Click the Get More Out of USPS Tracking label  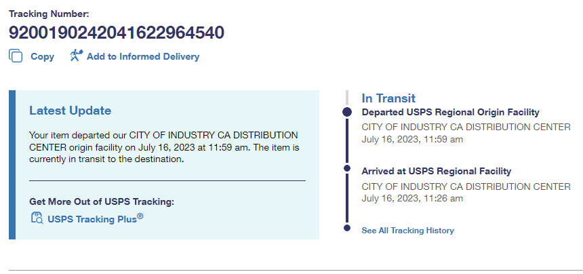pos(102,201)
